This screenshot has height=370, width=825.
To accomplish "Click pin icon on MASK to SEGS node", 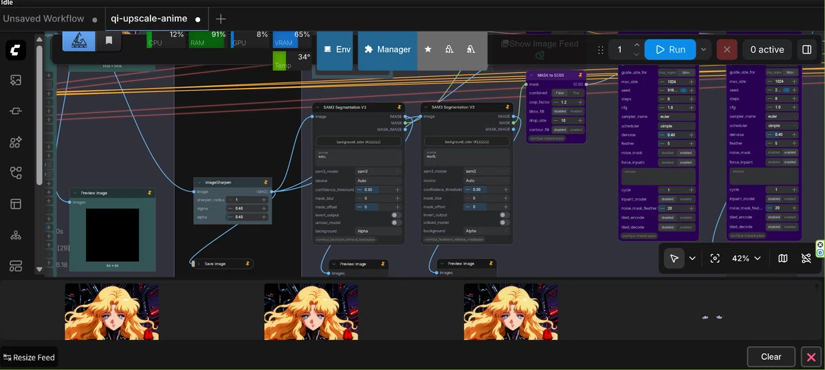I will pyautogui.click(x=580, y=75).
